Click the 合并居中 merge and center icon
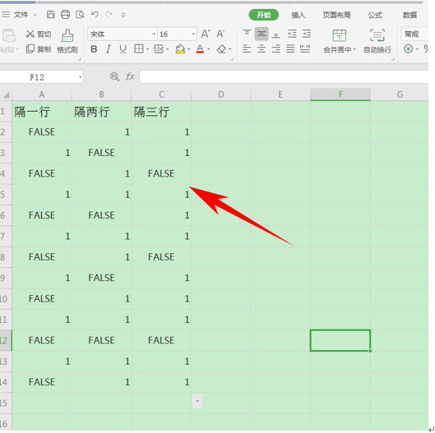This screenshot has width=435, height=433. click(x=340, y=41)
